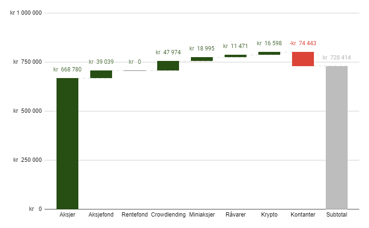Select the Miniaksjer bar segment

click(x=202, y=59)
